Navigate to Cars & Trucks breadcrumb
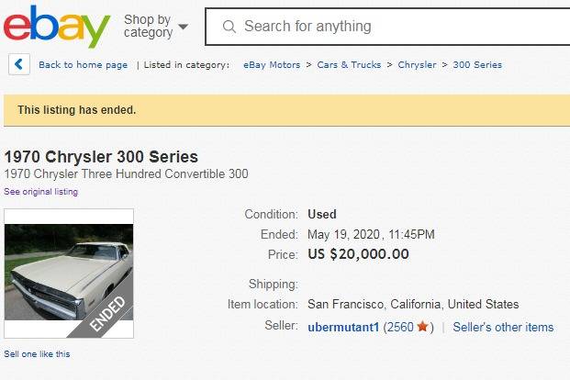This screenshot has height=380, width=570. click(349, 65)
